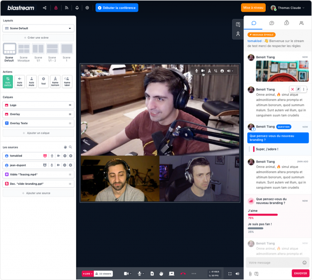312x280 pixels.
Task: Open emoji picker in message field
Action: [304, 263]
